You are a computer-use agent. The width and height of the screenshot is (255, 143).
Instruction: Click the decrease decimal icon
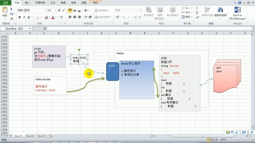(x=139, y=17)
